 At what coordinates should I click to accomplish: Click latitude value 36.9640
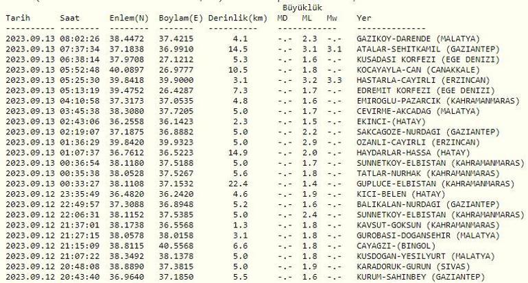coord(127,278)
